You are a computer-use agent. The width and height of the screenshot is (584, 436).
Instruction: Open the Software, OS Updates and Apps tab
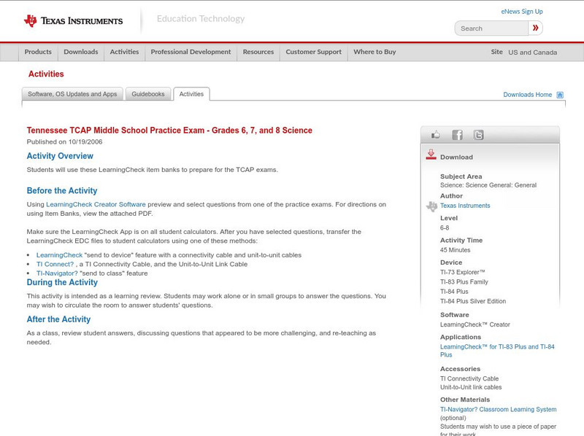click(73, 93)
